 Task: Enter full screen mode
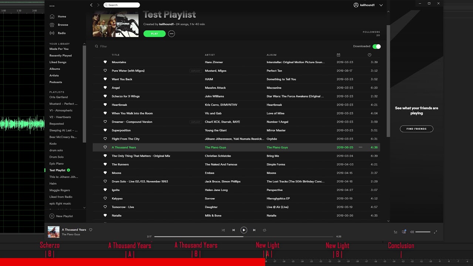(435, 232)
